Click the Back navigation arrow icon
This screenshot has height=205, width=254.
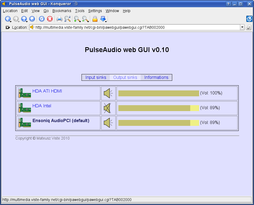tap(8, 19)
